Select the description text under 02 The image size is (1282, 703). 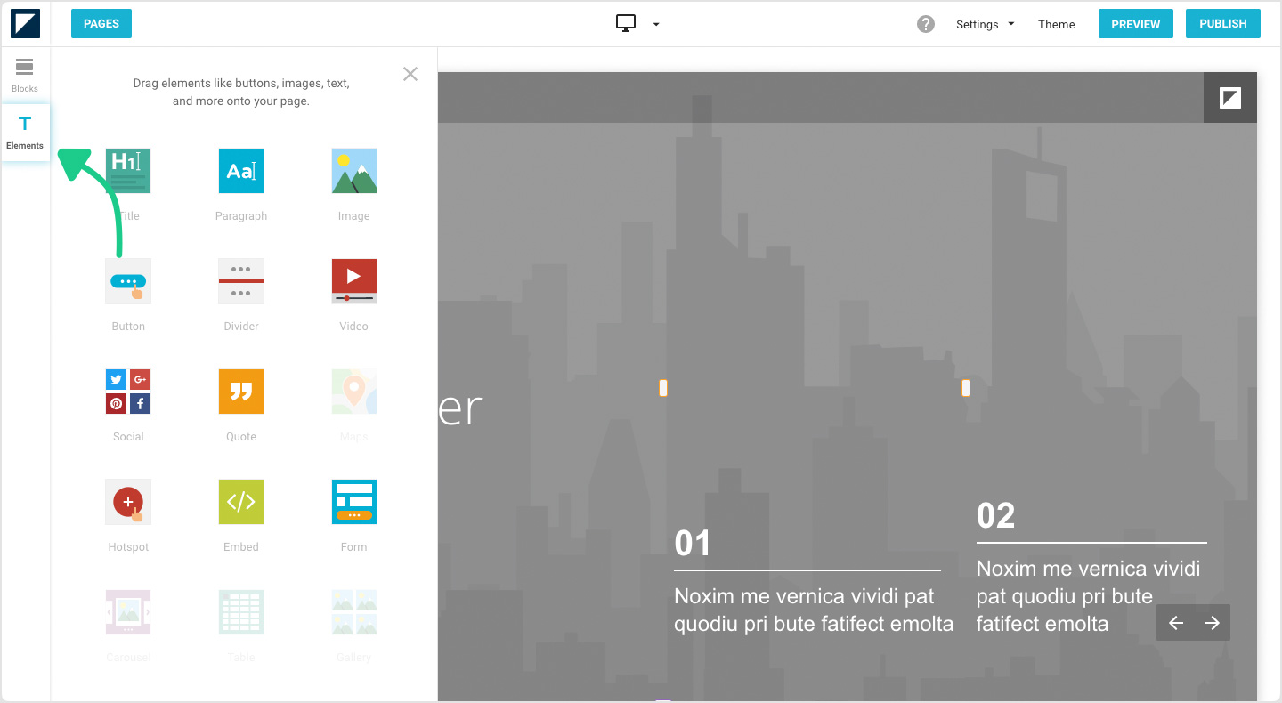coord(1088,596)
